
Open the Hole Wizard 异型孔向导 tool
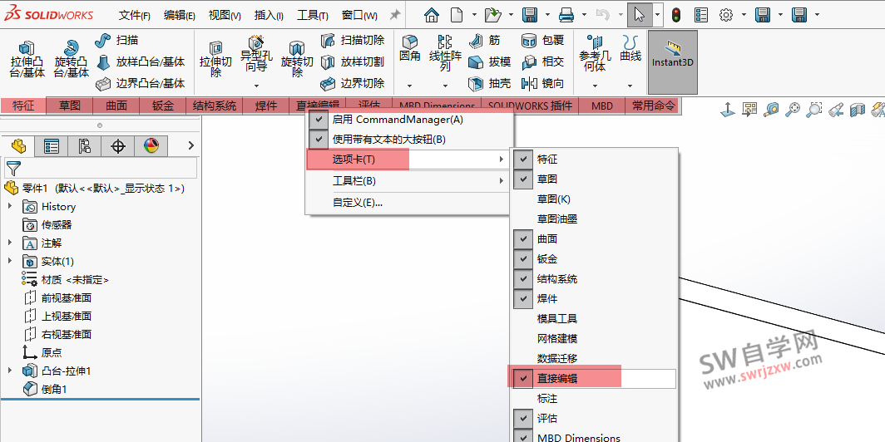click(x=256, y=55)
